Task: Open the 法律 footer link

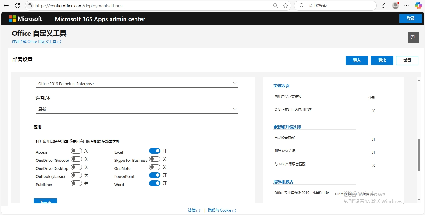Action: coord(194,210)
